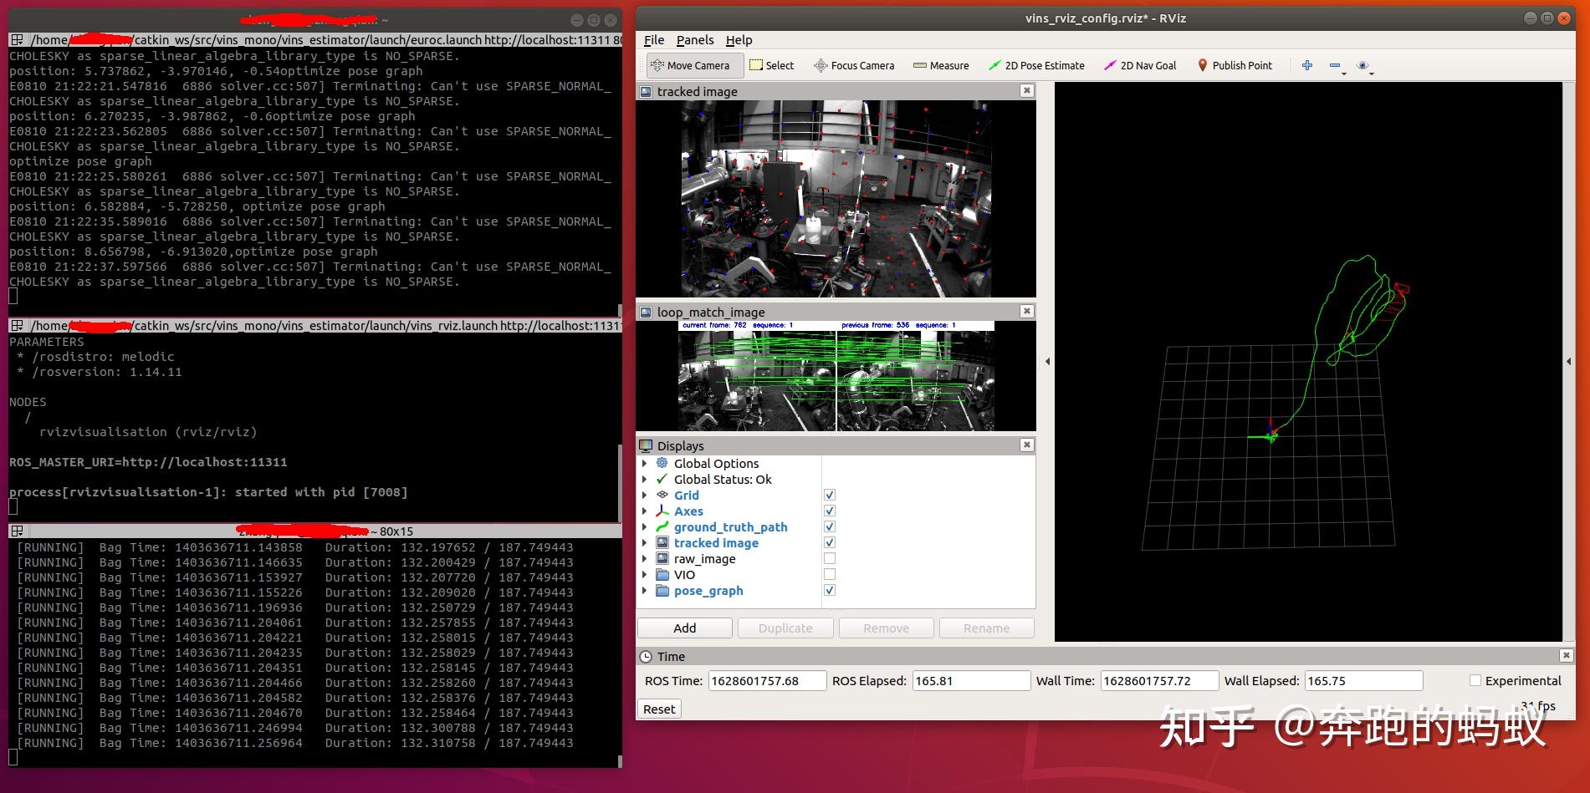1590x793 pixels.
Task: Expand the raw_image properties
Action: [x=644, y=558]
